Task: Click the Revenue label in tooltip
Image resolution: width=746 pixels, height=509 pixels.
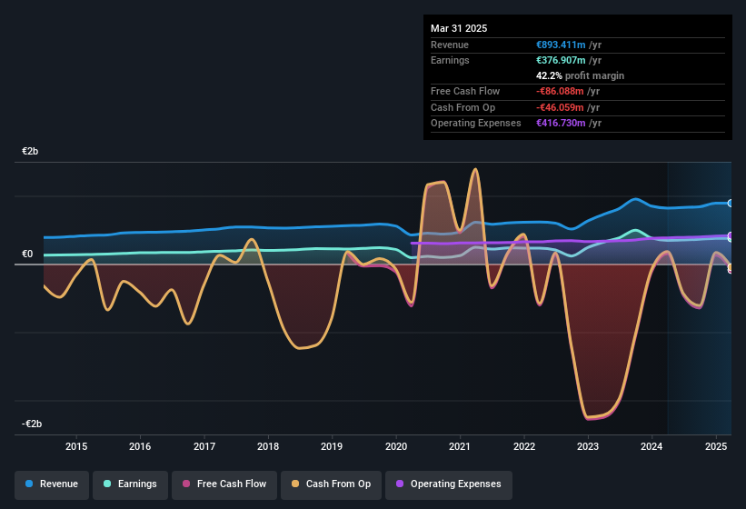Action: [450, 45]
